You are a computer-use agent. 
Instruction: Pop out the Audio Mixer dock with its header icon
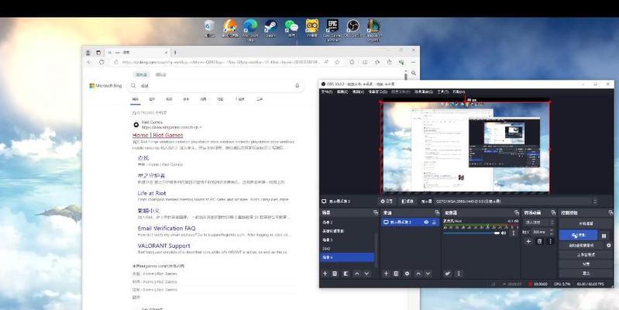coord(517,212)
